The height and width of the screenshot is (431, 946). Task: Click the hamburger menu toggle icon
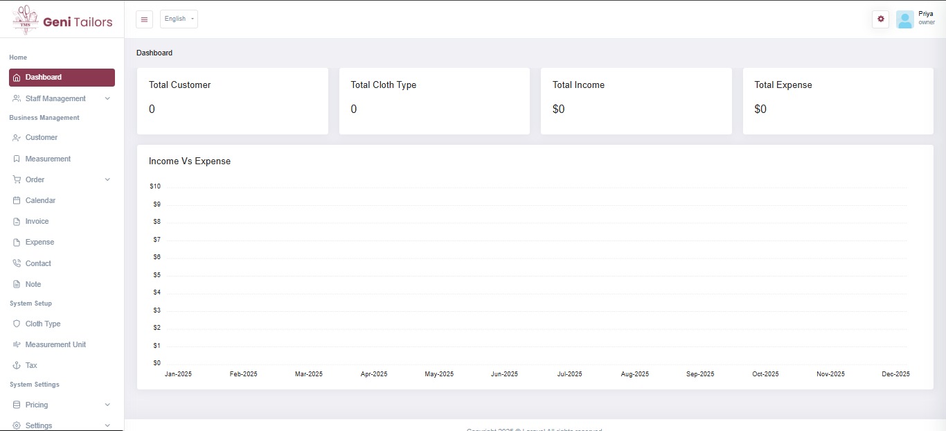[144, 19]
